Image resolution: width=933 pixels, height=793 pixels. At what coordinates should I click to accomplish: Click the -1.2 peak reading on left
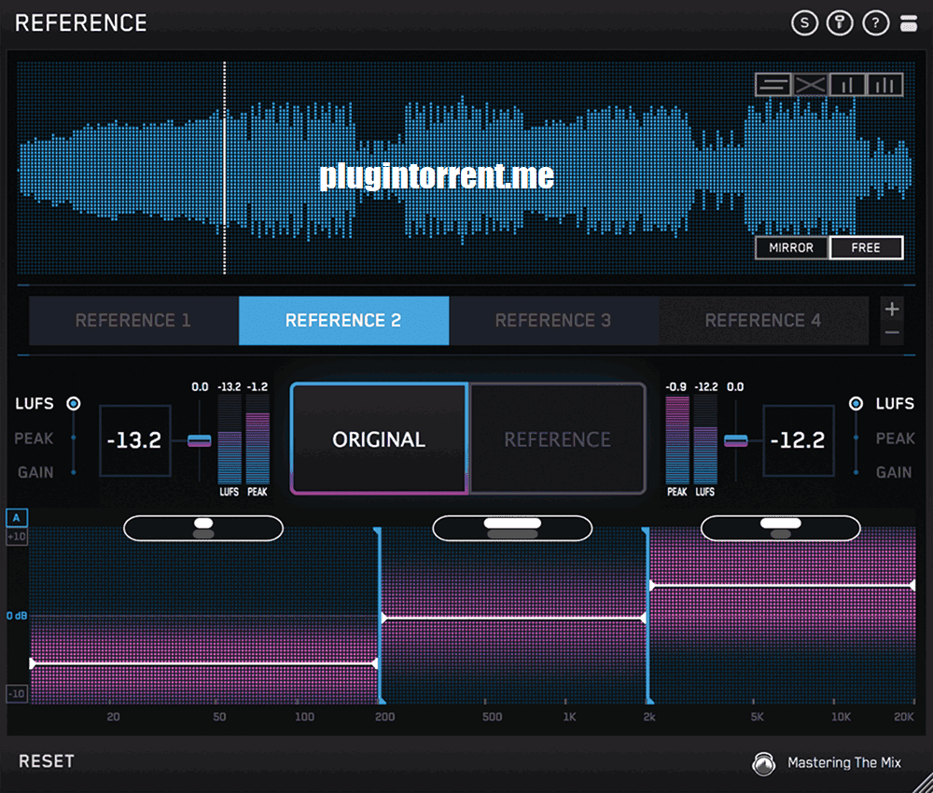tap(258, 386)
